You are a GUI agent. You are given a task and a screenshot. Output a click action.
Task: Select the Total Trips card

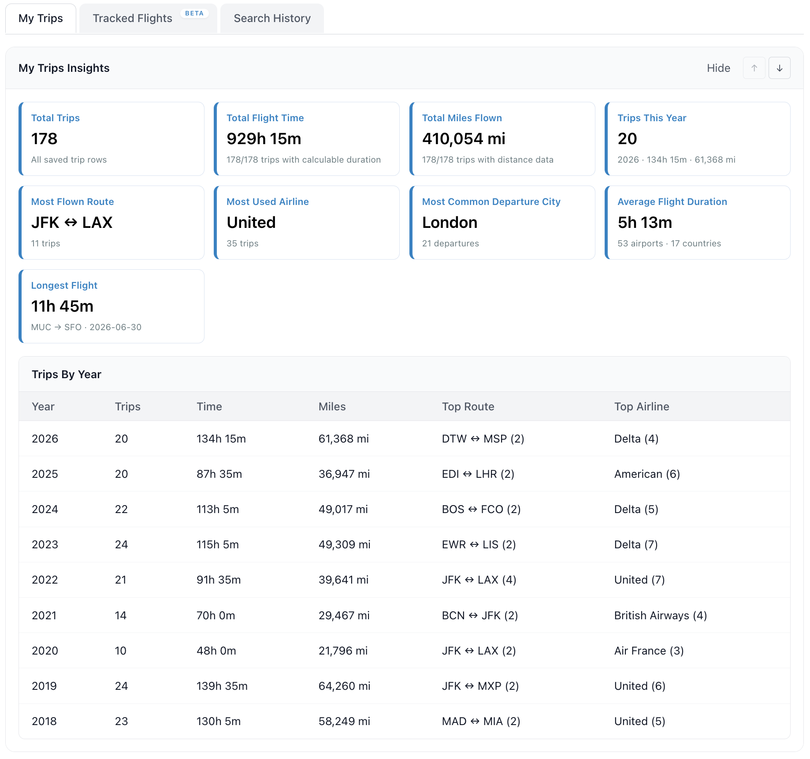(111, 139)
